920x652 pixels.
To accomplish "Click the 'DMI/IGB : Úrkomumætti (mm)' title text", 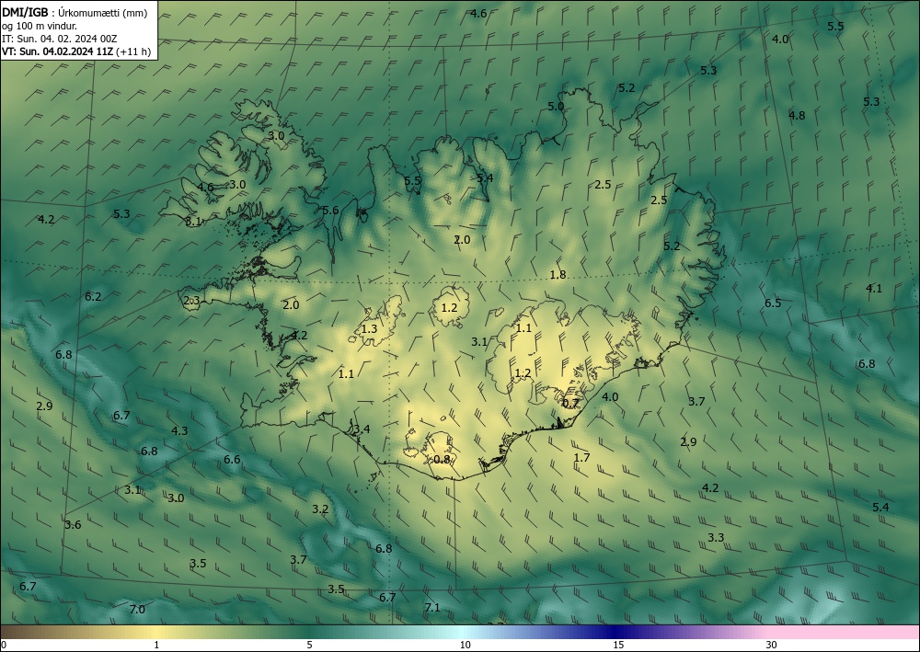I will pyautogui.click(x=75, y=13).
